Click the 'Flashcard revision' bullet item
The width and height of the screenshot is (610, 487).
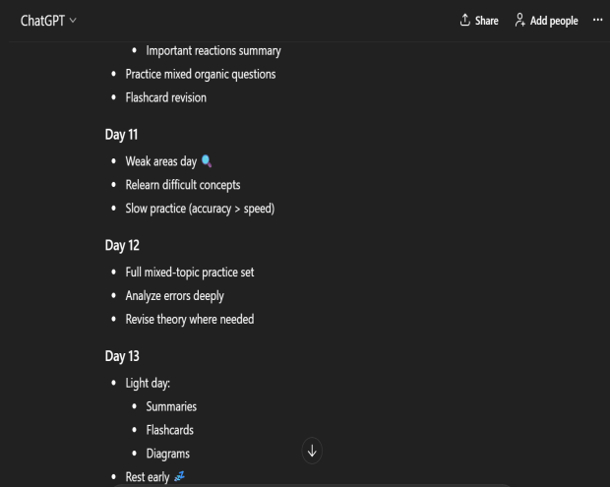click(165, 97)
